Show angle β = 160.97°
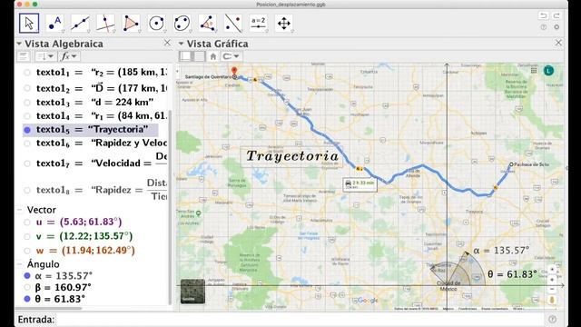 27,287
